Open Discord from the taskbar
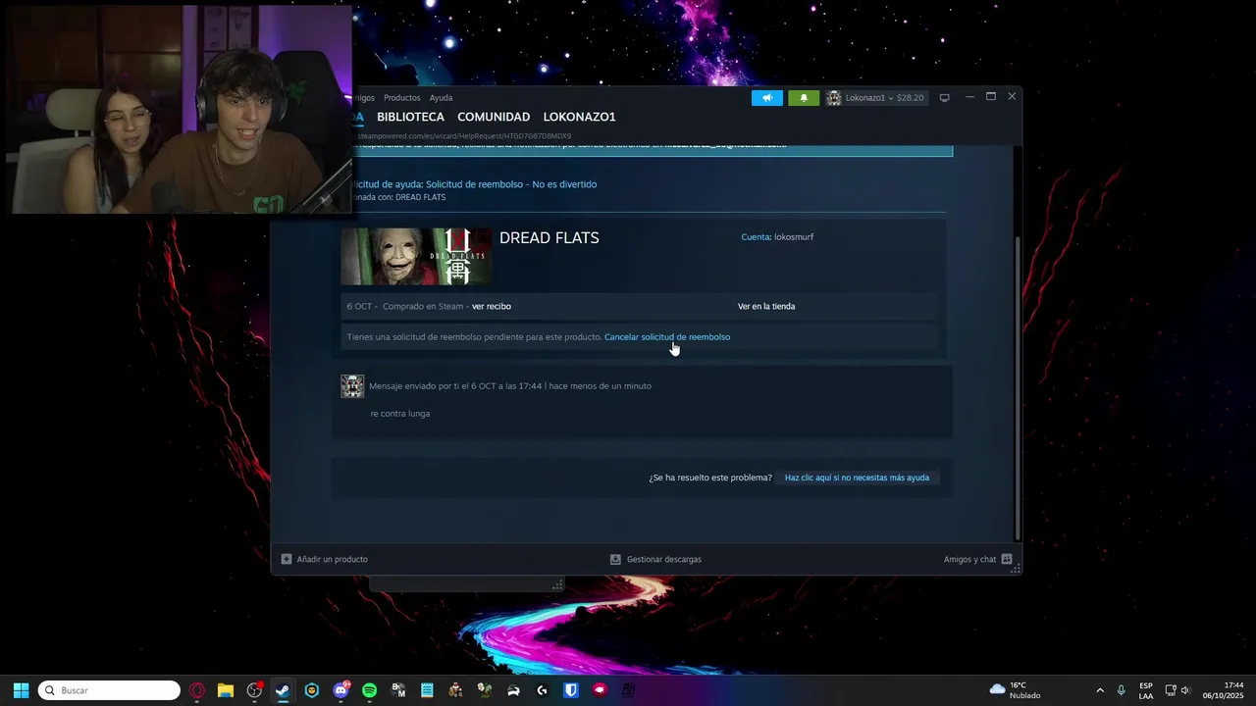The width and height of the screenshot is (1256, 706). pos(340,690)
